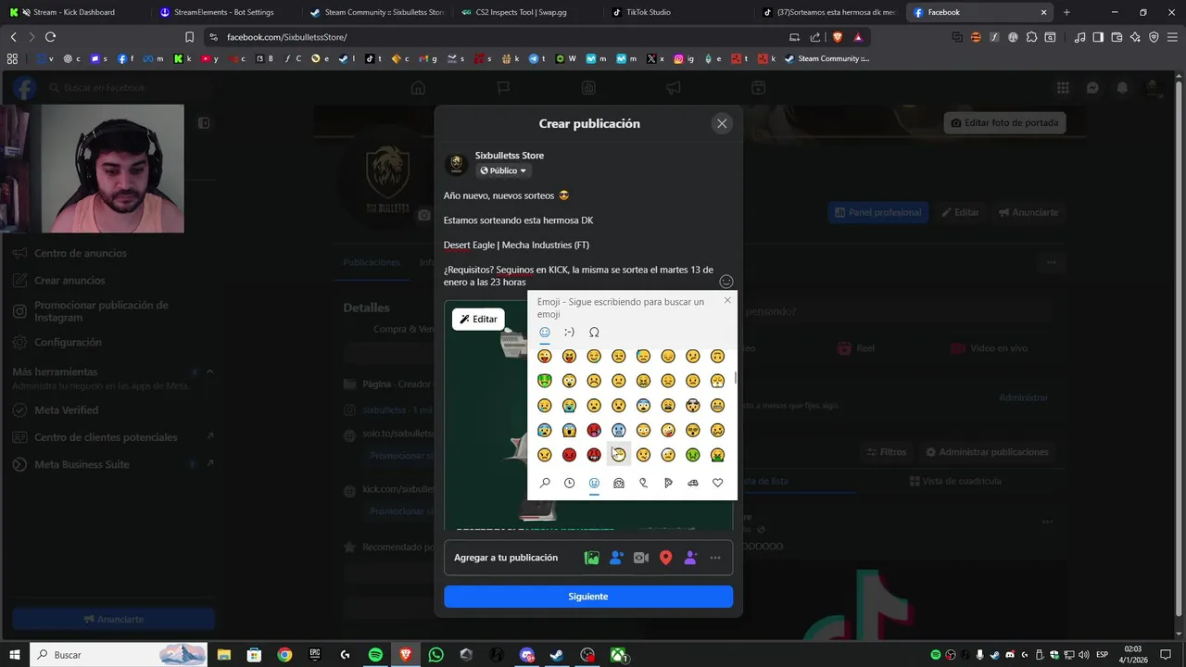Open Meta Verified in sidebar
This screenshot has height=667, width=1186.
click(66, 409)
